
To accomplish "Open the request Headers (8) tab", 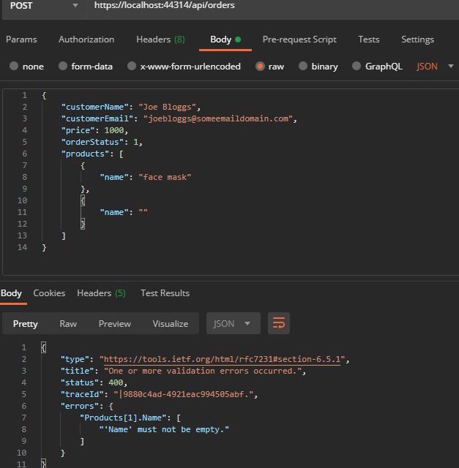I will click(160, 39).
